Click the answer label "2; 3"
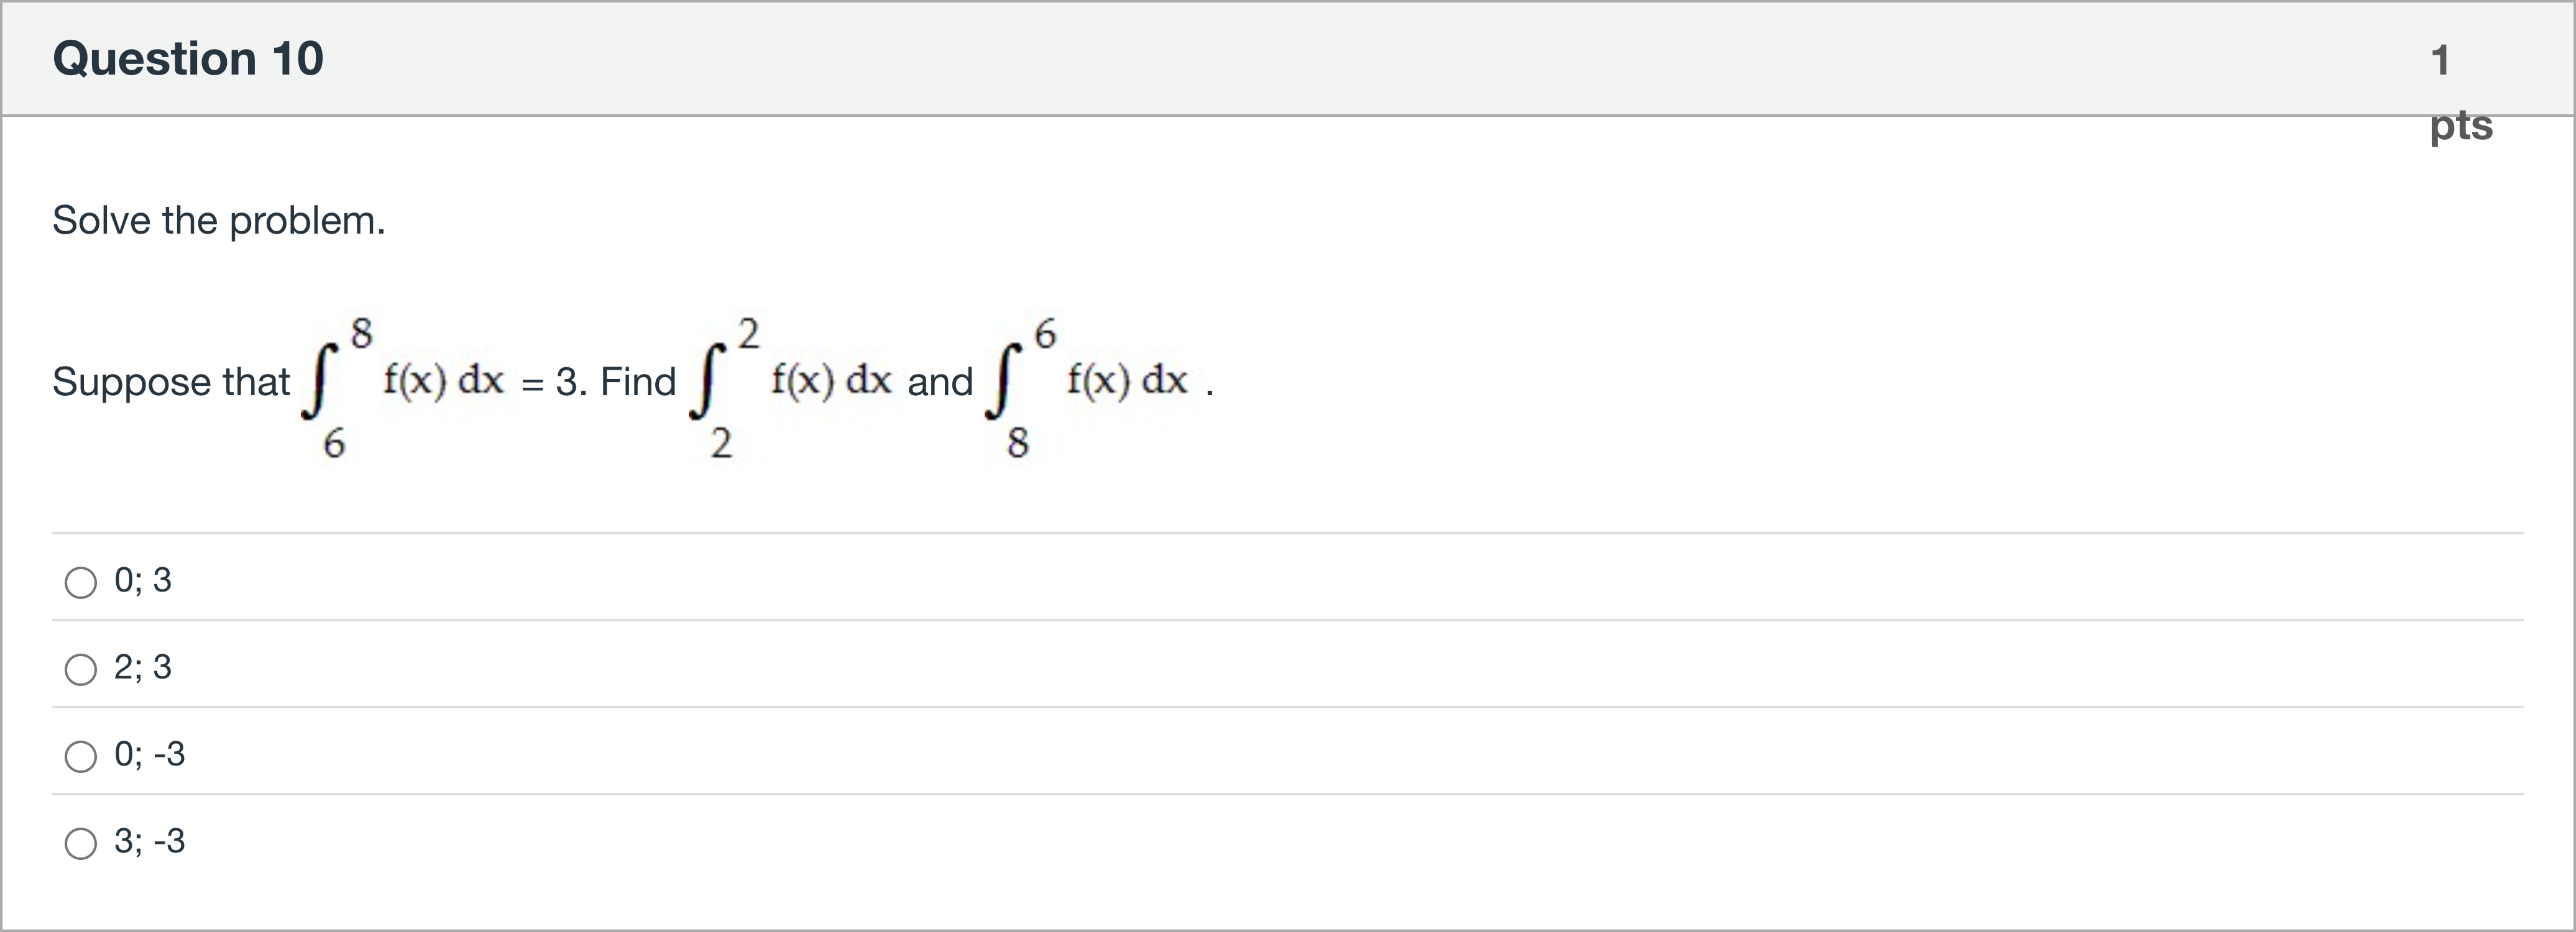Viewport: 2576px width, 932px height. point(143,667)
